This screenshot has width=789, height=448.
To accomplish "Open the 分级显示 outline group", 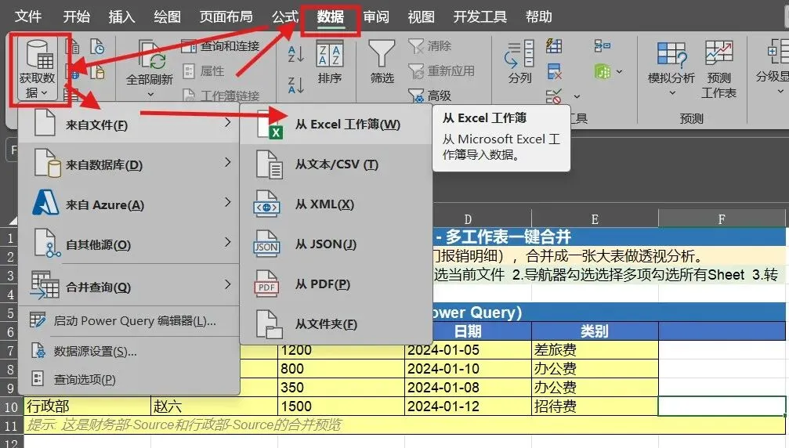I will coord(773,67).
